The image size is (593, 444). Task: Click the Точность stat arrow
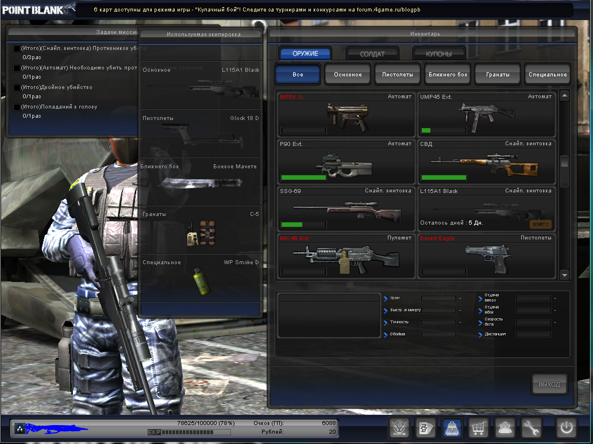(386, 323)
